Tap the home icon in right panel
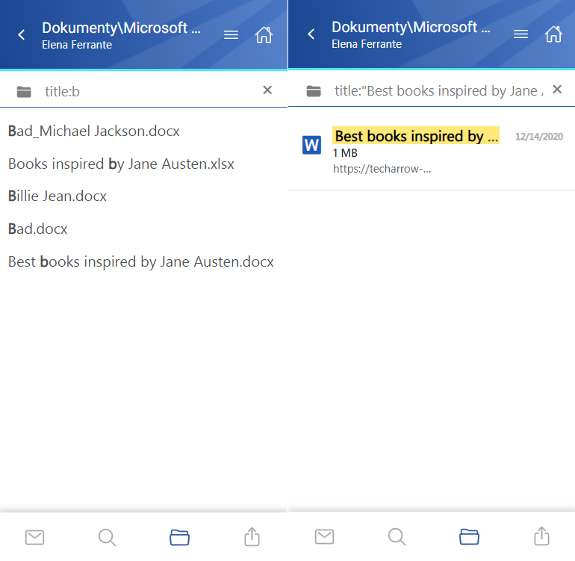575x561 pixels. (x=553, y=34)
